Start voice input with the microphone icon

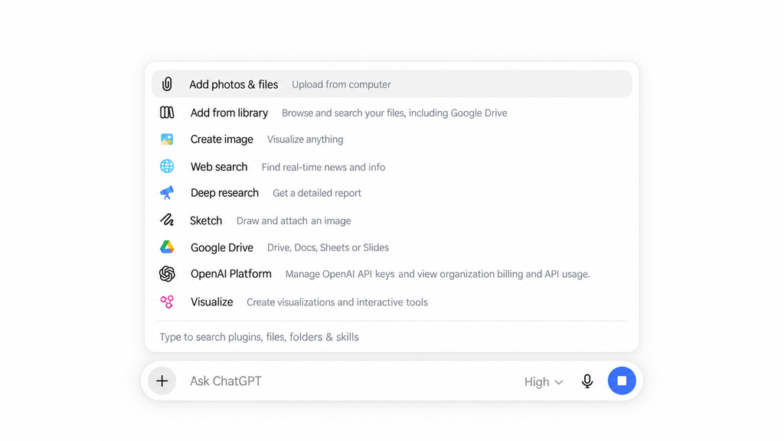[587, 381]
